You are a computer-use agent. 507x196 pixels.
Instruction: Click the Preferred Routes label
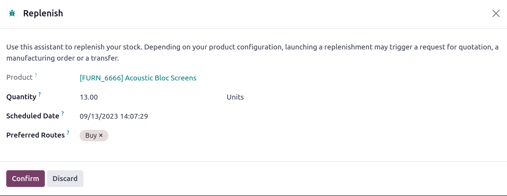click(35, 135)
